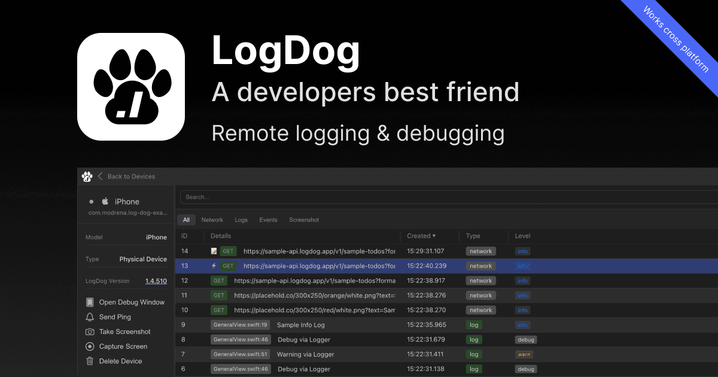Click the warn level badge
718x377 pixels.
click(x=524, y=354)
